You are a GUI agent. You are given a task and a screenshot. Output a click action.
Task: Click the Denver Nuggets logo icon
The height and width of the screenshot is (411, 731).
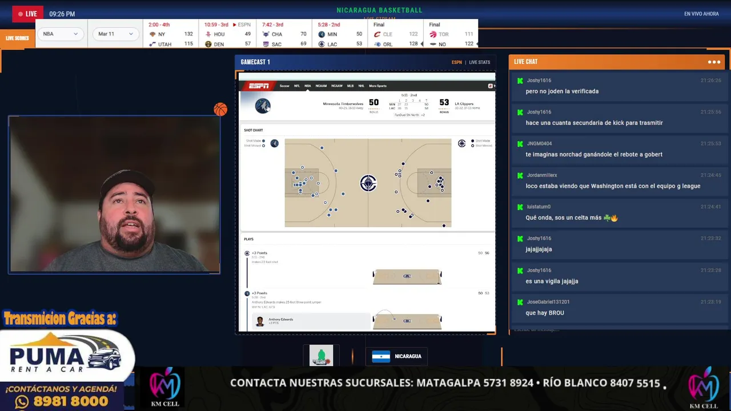tap(208, 44)
